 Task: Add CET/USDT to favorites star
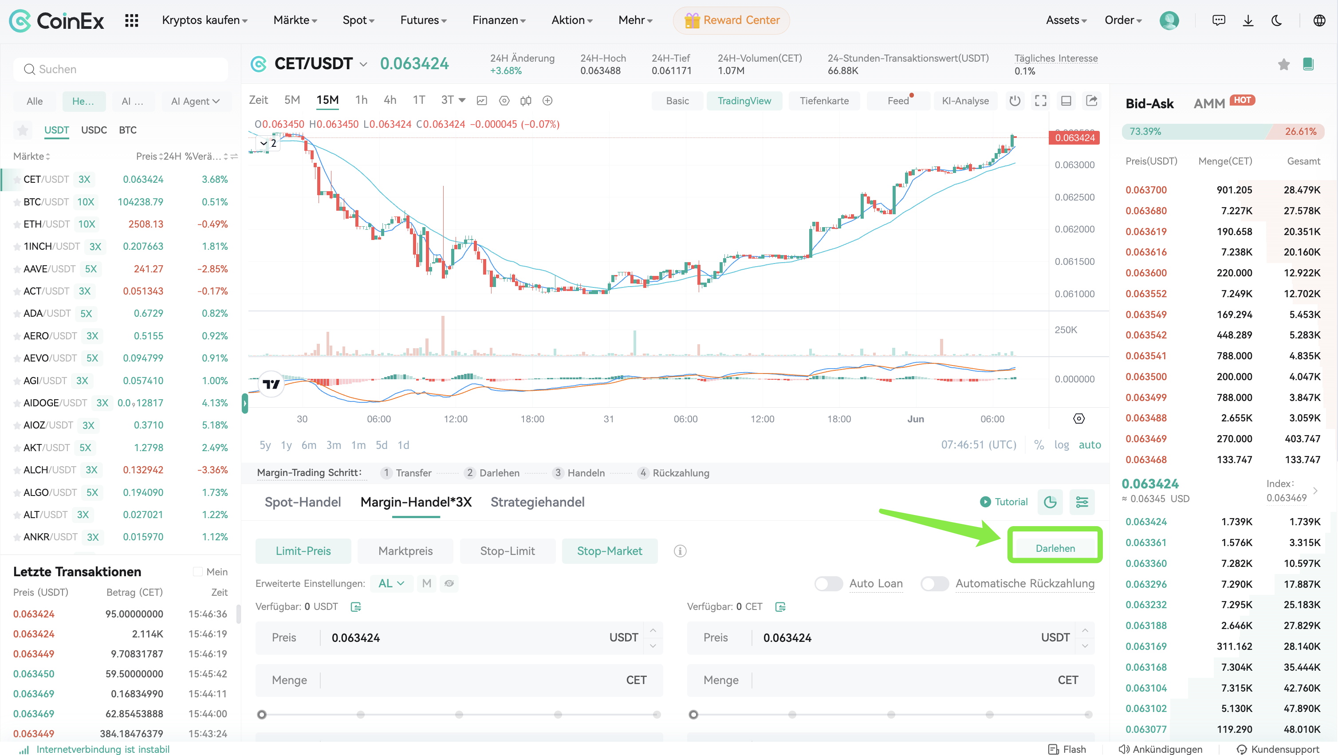coord(1283,64)
